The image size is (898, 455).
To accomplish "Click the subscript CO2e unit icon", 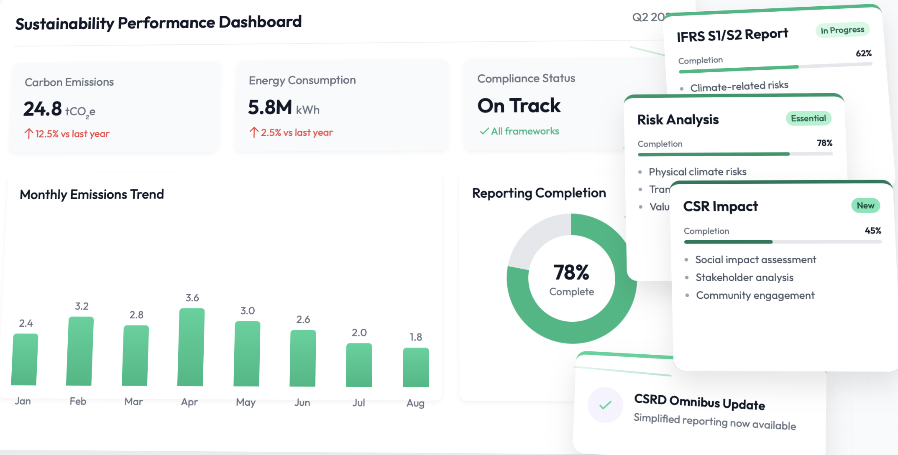I will (80, 112).
